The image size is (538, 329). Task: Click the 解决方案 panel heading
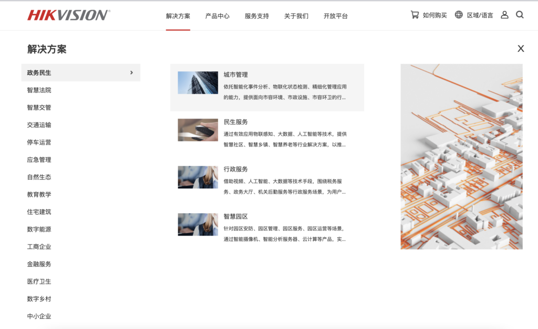tap(47, 49)
